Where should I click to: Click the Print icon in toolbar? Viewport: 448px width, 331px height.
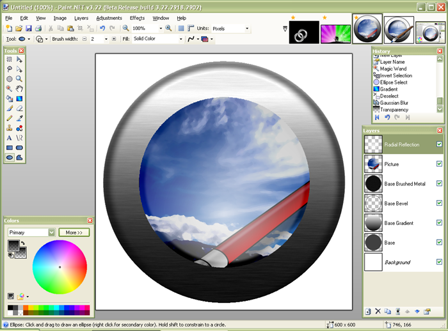pyautogui.click(x=38, y=28)
